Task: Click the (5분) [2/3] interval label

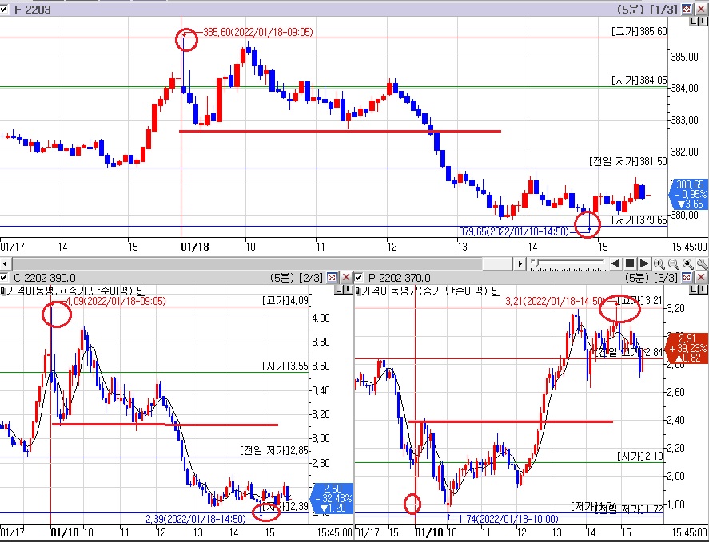Action: coord(297,277)
